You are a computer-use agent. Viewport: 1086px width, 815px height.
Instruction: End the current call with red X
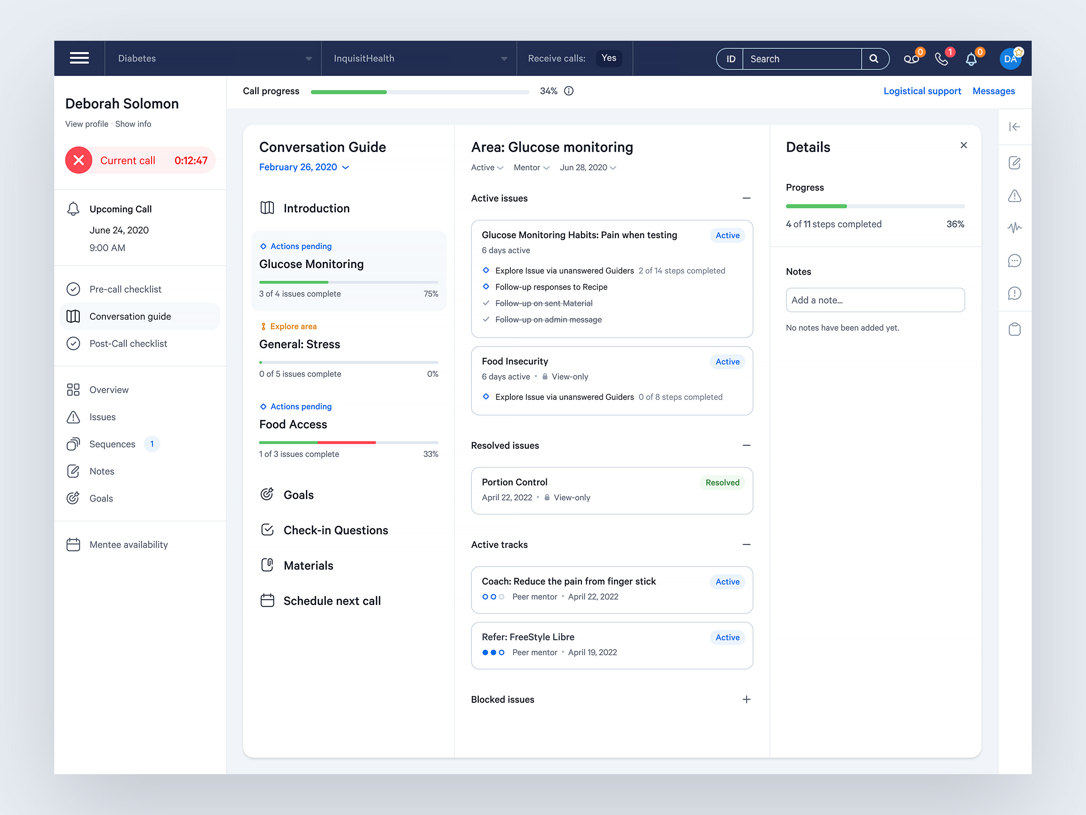[79, 160]
